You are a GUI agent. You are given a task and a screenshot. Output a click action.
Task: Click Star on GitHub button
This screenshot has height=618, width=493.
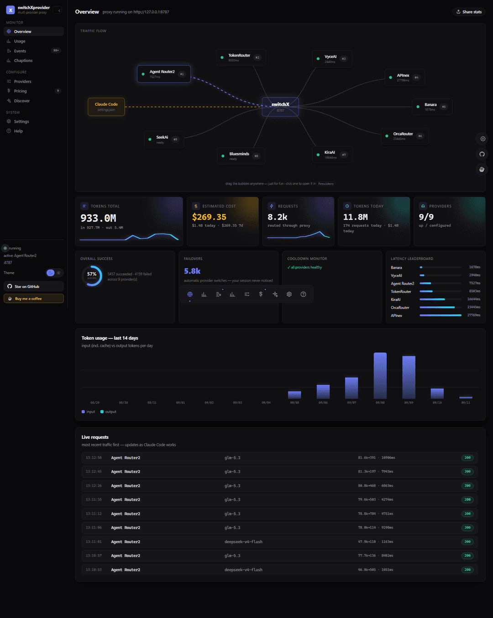34,286
